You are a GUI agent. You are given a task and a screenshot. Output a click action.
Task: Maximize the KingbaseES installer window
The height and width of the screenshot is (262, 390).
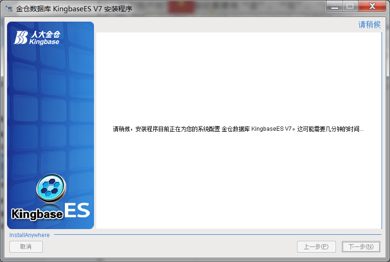(350, 6)
